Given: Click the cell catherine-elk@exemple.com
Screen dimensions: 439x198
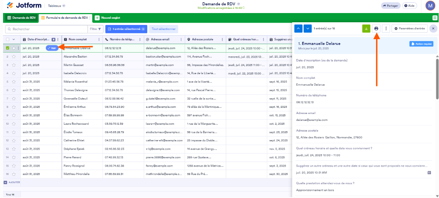Looking at the screenshot, I should pyautogui.click(x=164, y=140).
